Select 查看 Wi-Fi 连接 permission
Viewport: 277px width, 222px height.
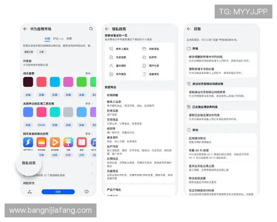(222, 154)
